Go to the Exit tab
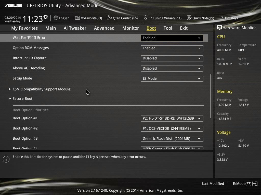Viewport: 261px width, 195px height. point(184,28)
